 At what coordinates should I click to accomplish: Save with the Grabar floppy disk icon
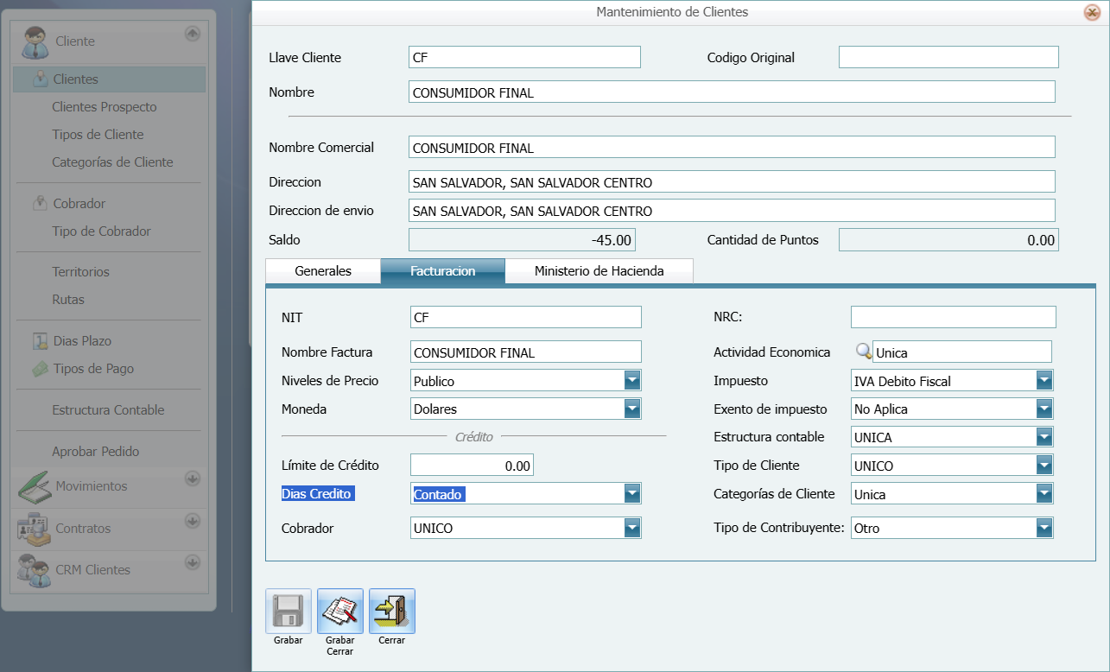click(288, 610)
